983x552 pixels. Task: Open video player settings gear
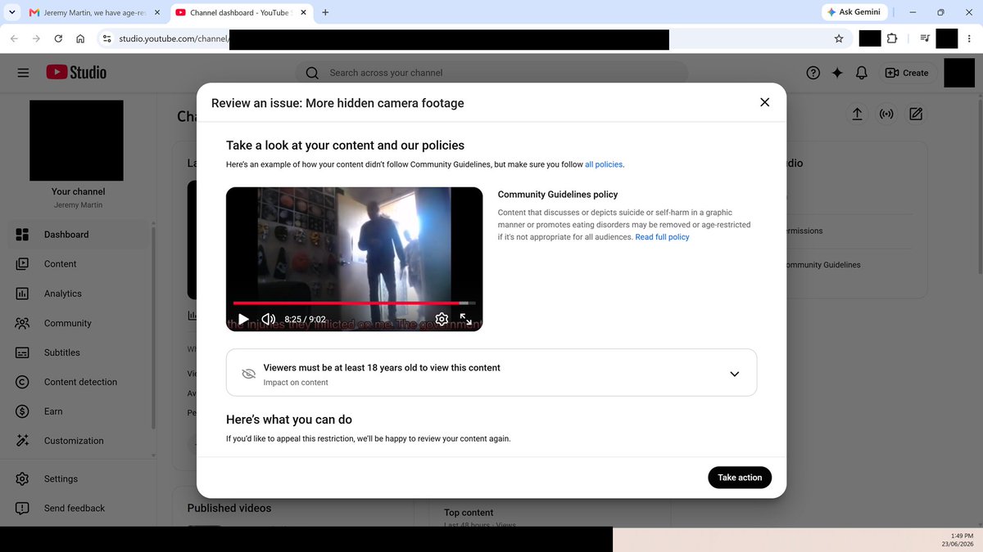(442, 319)
